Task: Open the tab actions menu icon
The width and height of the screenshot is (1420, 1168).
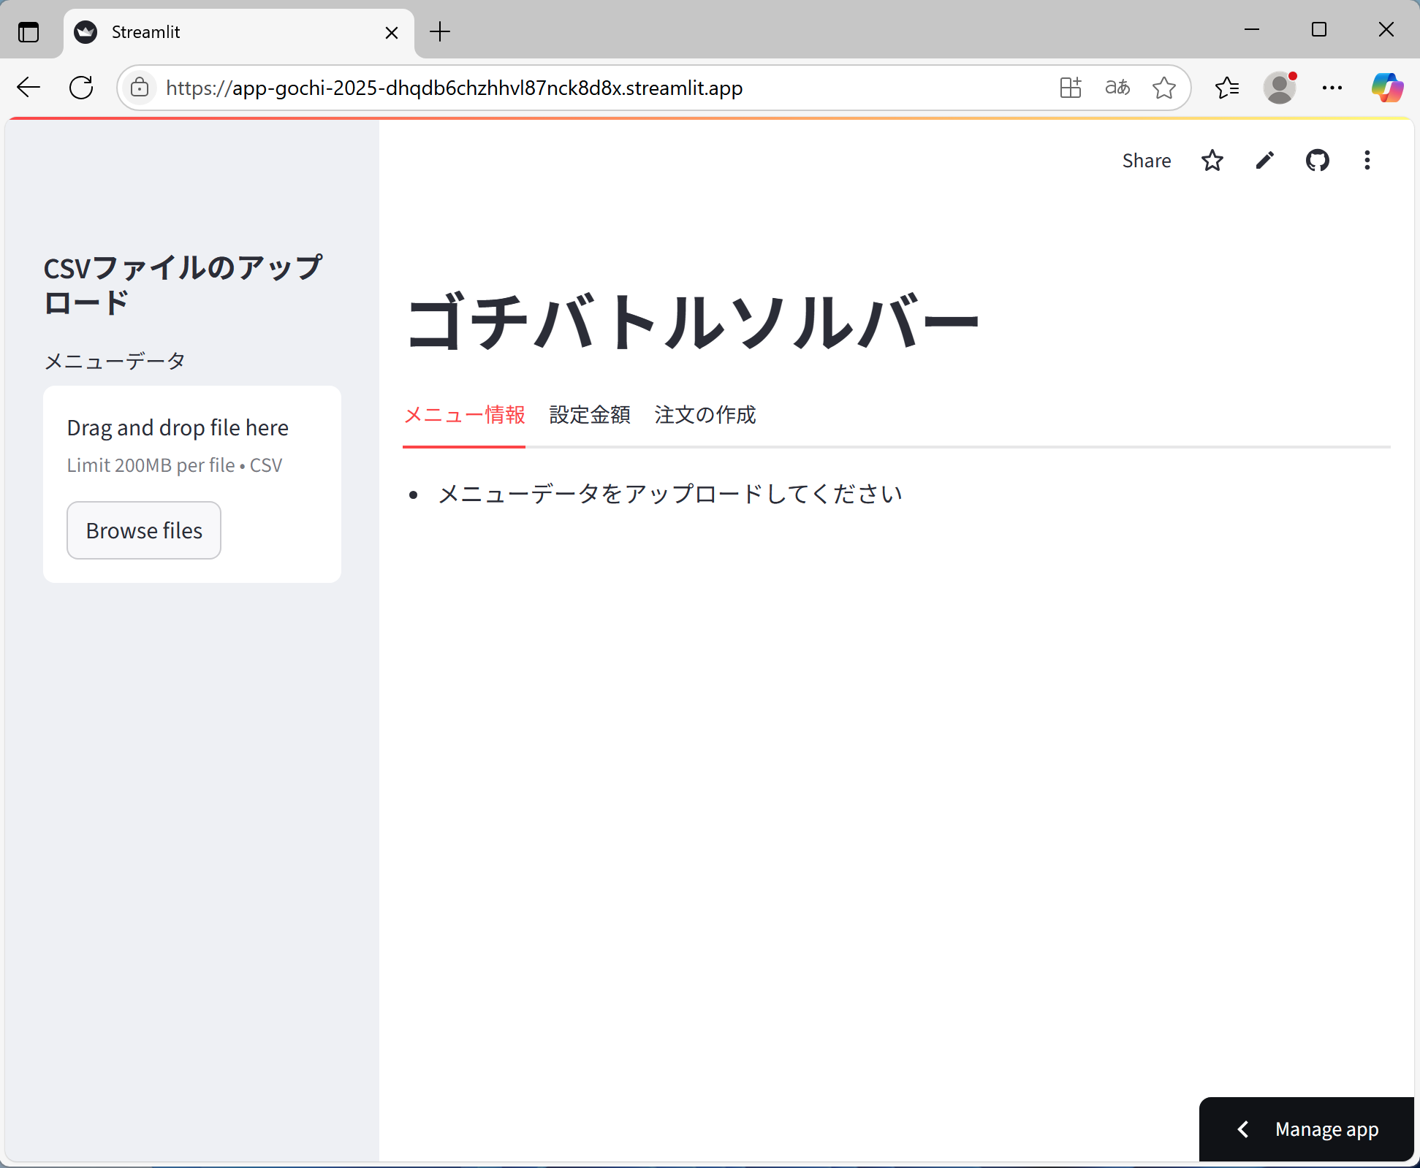Action: pos(29,32)
